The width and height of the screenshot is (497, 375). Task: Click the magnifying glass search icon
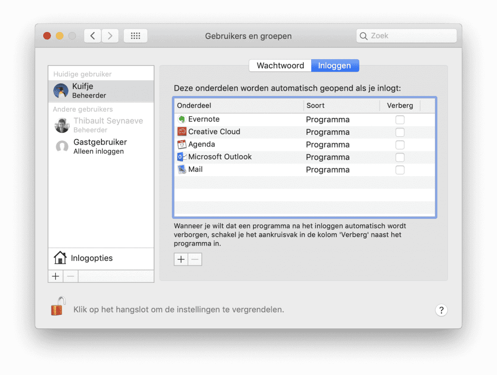coord(364,36)
